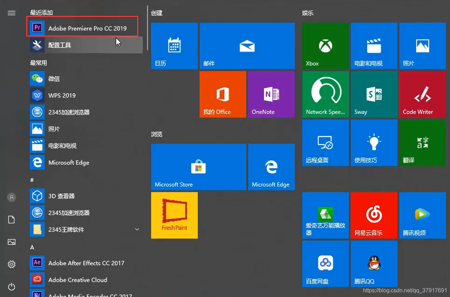Click the # letter index header

point(32,180)
